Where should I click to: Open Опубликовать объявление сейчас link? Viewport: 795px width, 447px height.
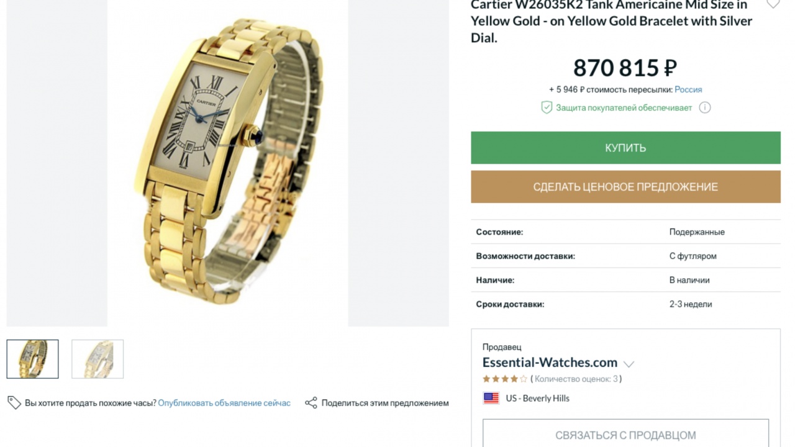[224, 403]
